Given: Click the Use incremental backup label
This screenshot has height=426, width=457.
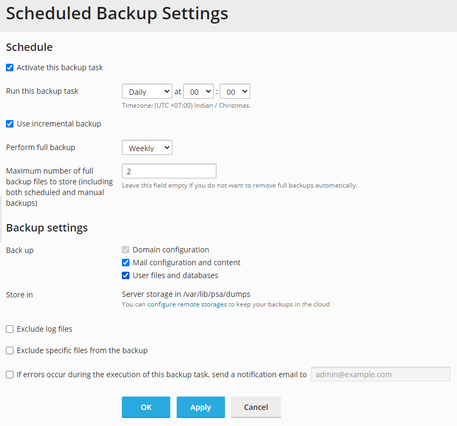Looking at the screenshot, I should pyautogui.click(x=59, y=124).
